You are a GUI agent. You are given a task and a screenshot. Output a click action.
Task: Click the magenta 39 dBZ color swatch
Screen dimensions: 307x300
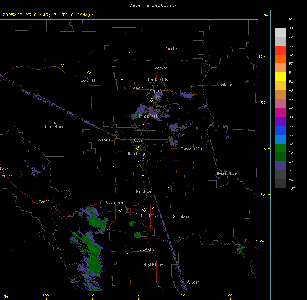(x=280, y=112)
